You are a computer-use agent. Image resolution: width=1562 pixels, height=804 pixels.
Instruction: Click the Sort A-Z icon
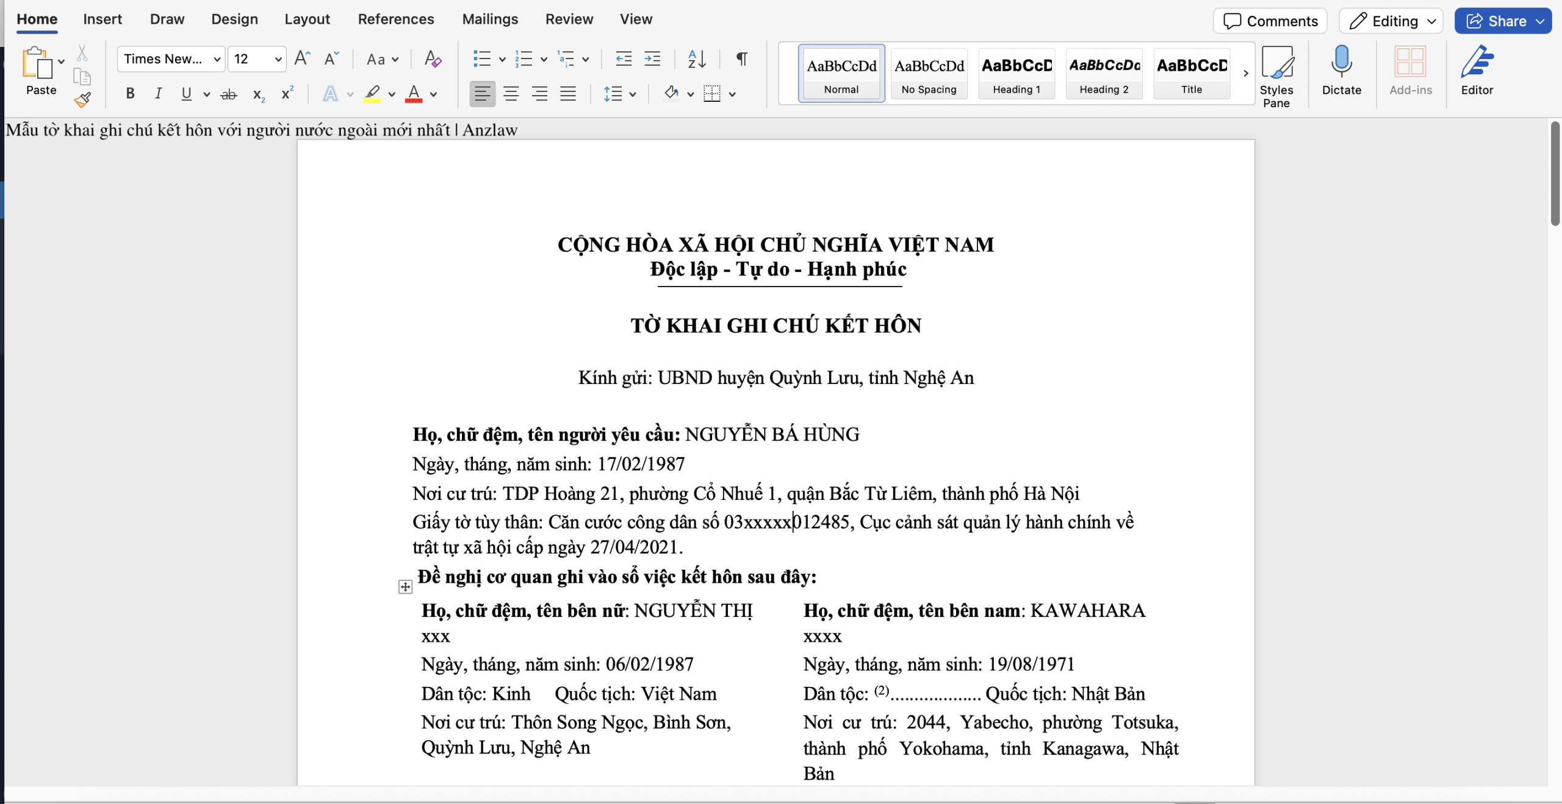coord(697,59)
